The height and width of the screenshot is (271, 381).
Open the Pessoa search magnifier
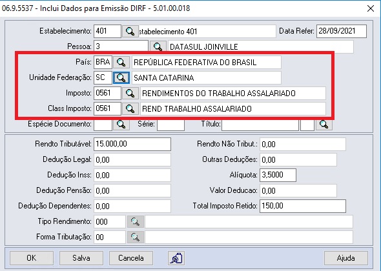158,46
